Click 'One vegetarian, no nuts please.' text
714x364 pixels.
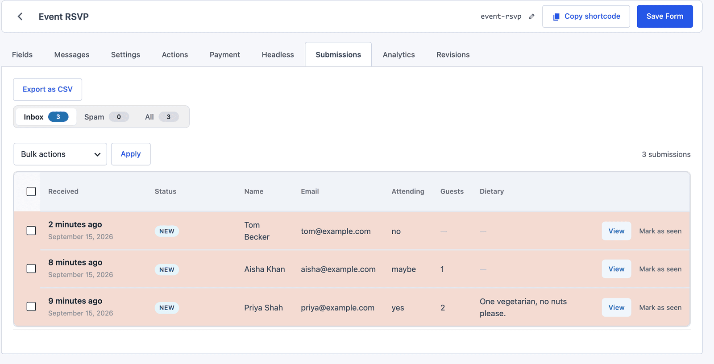pos(523,307)
